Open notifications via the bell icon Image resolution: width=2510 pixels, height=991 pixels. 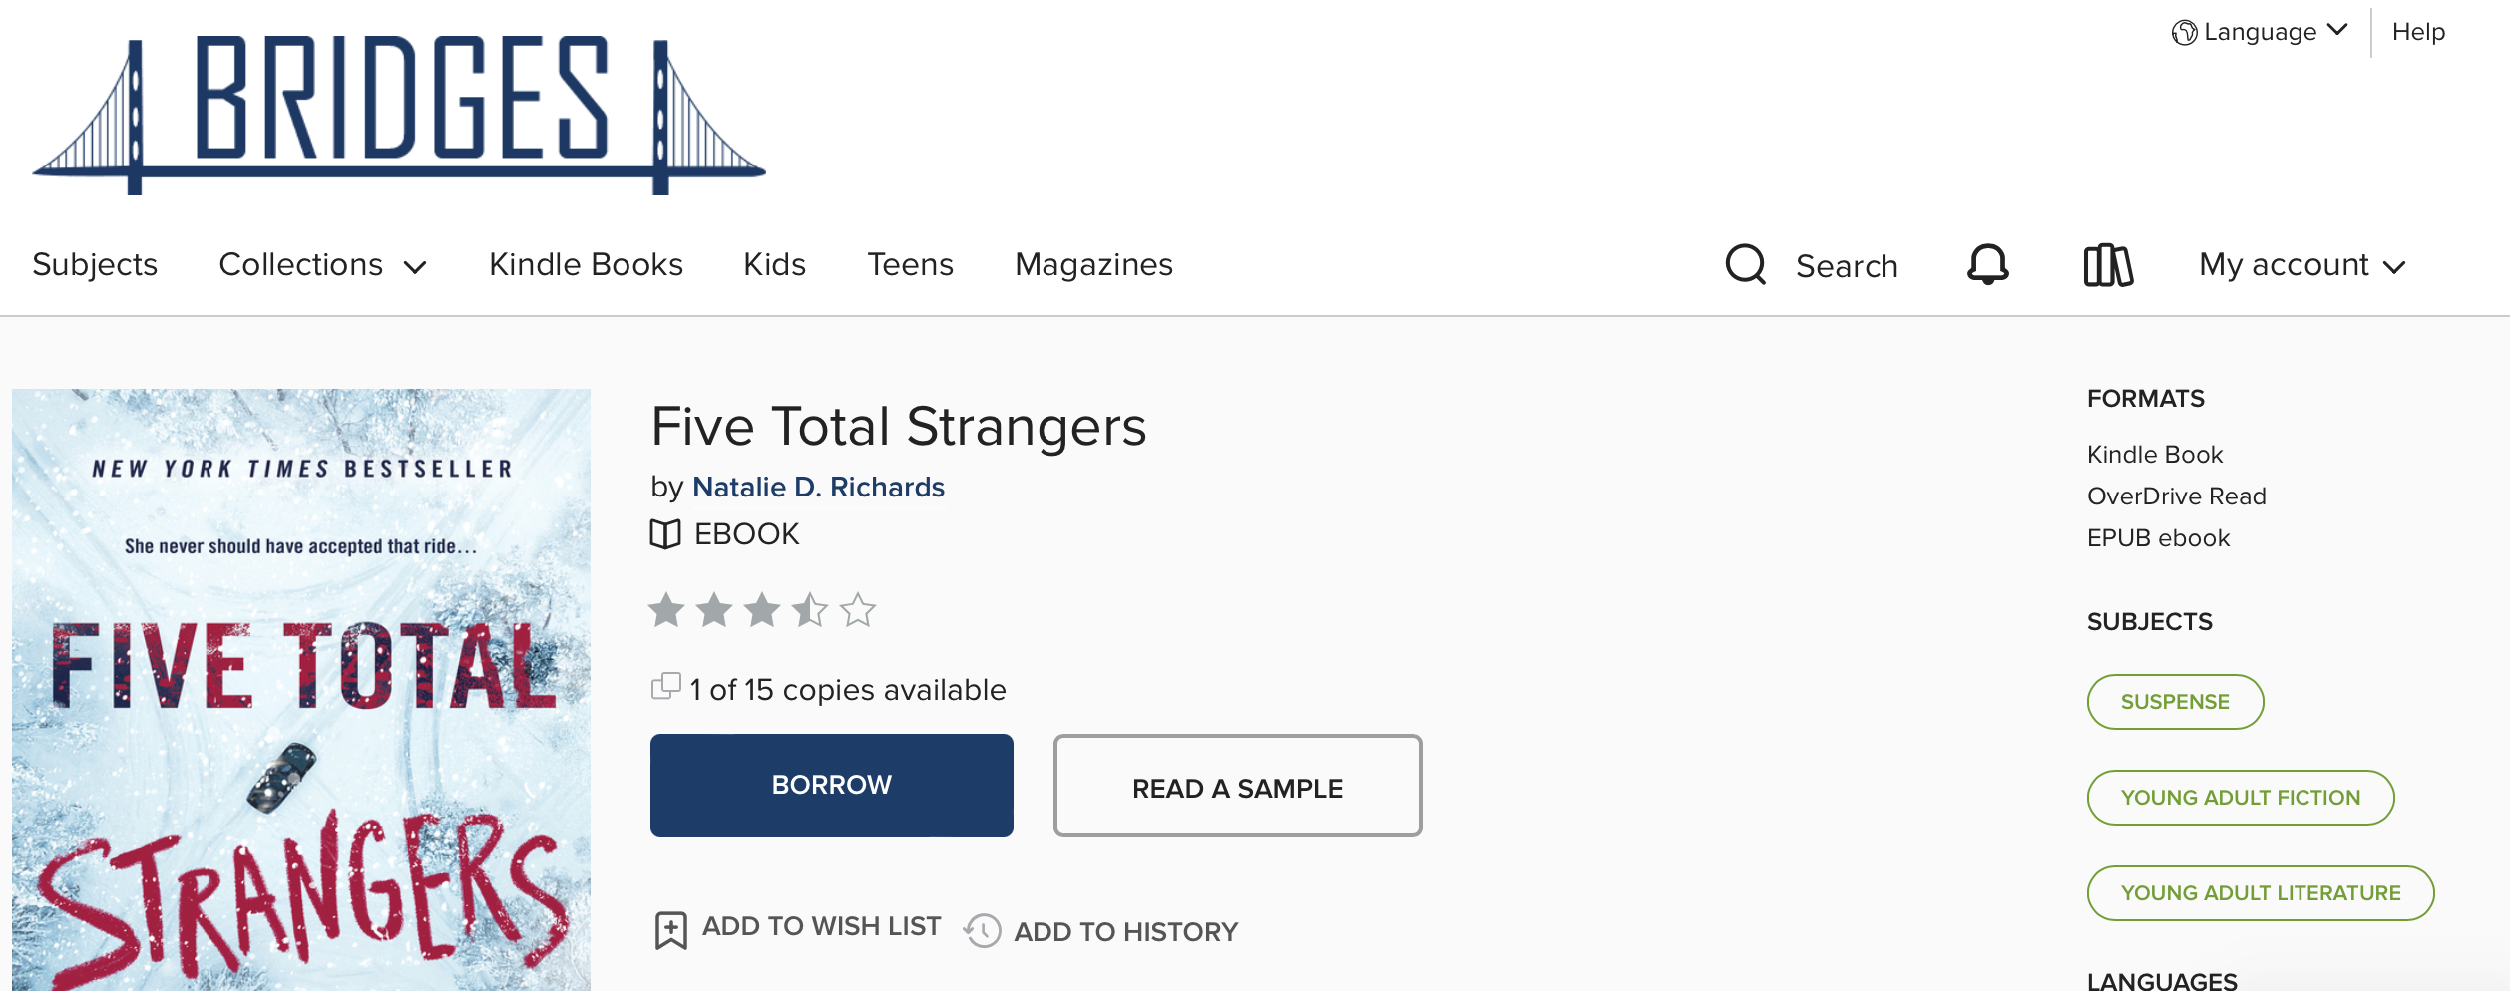point(1987,265)
